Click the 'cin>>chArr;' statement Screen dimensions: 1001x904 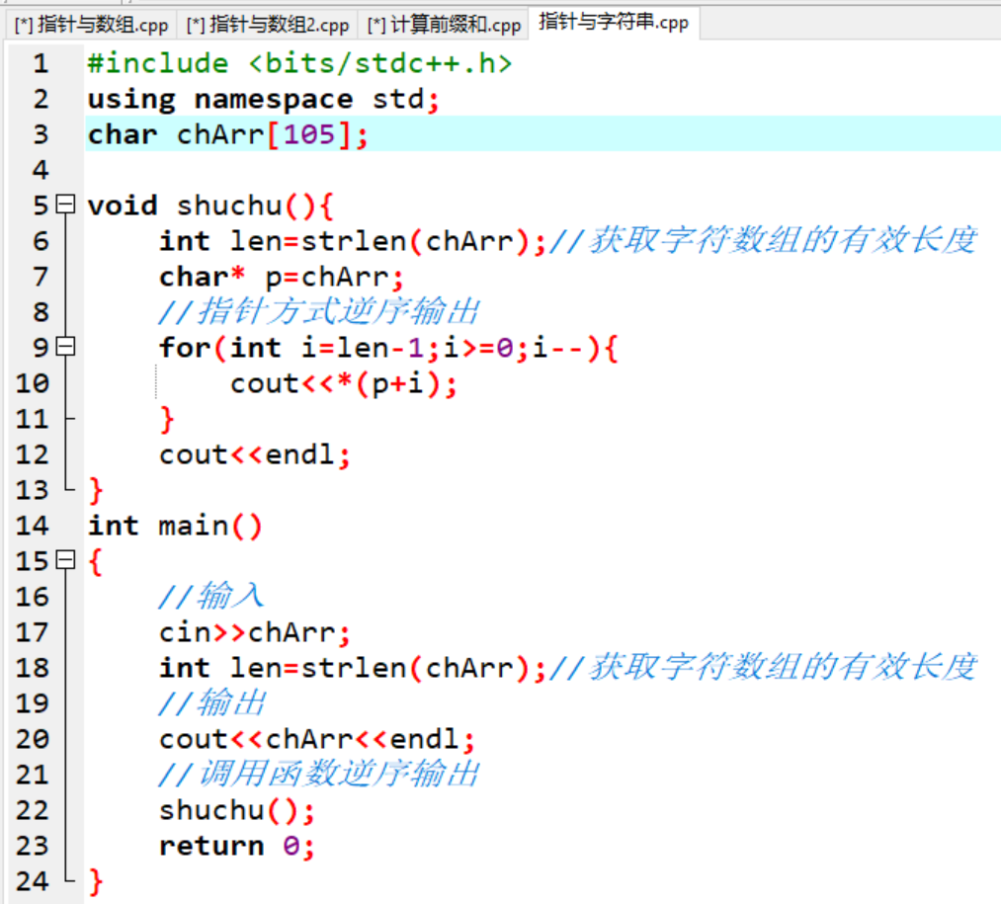click(255, 632)
